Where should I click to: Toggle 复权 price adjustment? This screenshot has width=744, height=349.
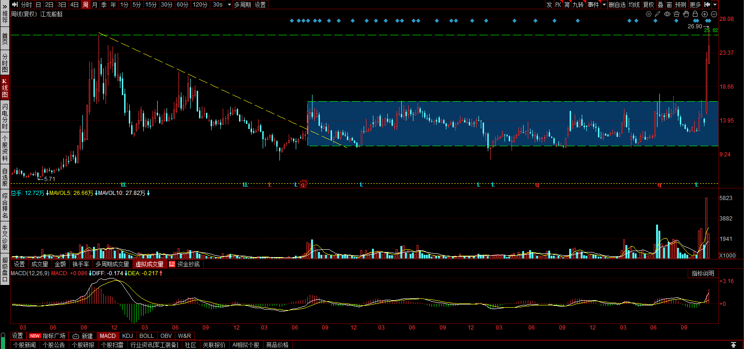pos(649,5)
